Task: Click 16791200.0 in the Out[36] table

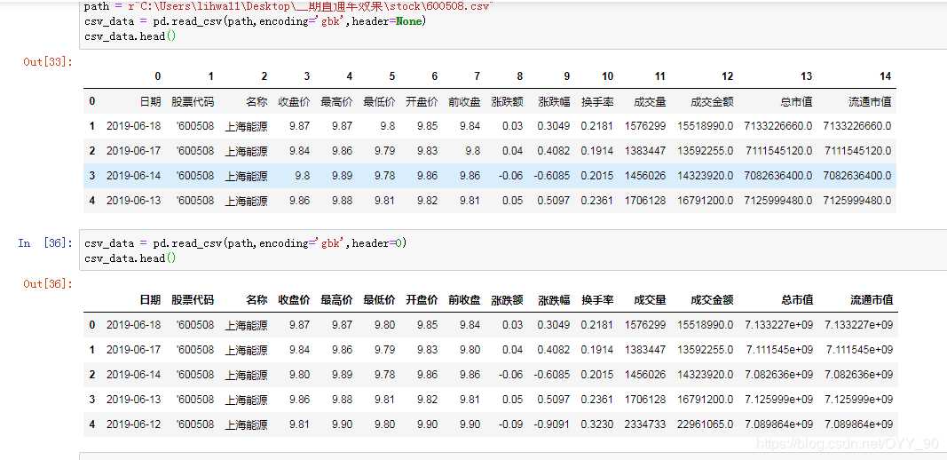Action: 706,399
